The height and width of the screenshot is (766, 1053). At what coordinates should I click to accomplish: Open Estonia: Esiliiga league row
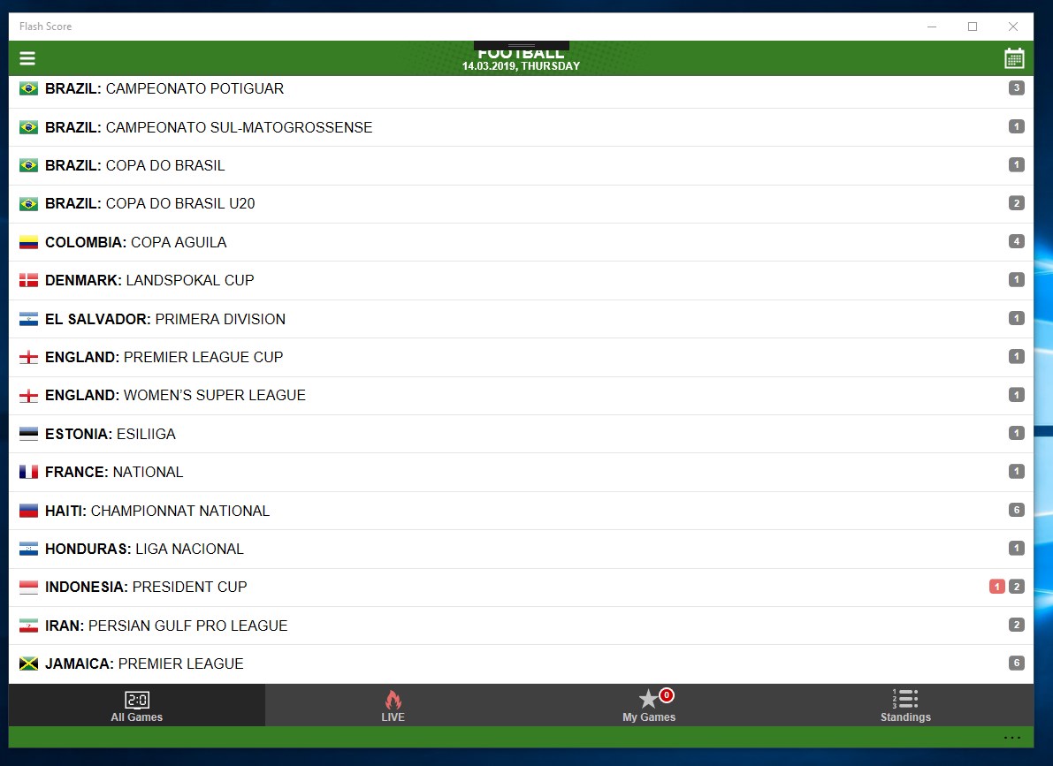coord(521,434)
